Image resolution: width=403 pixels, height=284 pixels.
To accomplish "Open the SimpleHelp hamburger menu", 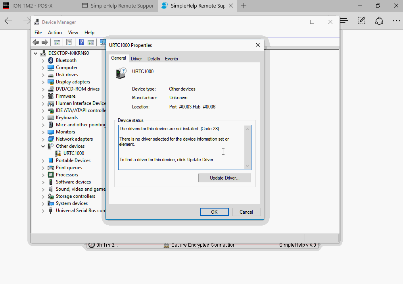I will click(x=344, y=20).
